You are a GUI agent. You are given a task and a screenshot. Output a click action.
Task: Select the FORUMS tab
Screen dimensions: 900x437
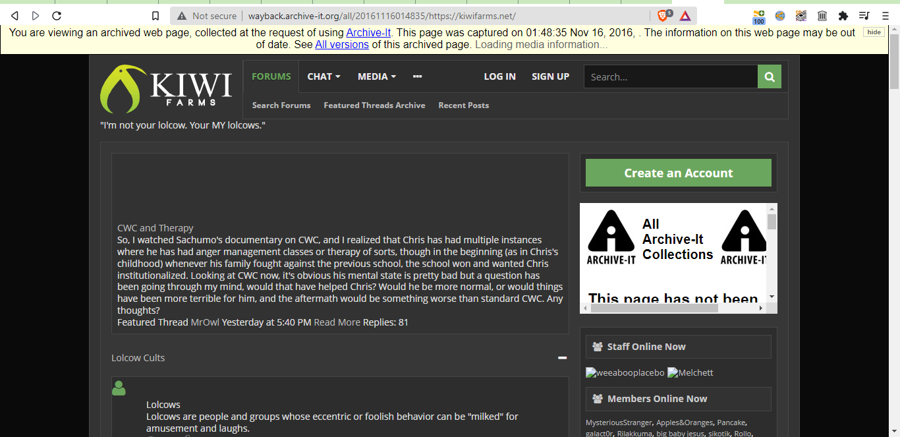point(271,76)
